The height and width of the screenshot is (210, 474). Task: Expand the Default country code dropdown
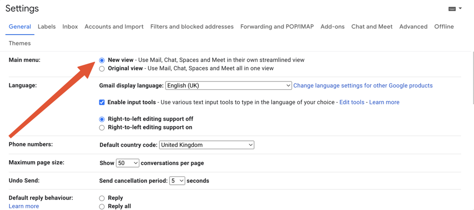[x=207, y=145]
